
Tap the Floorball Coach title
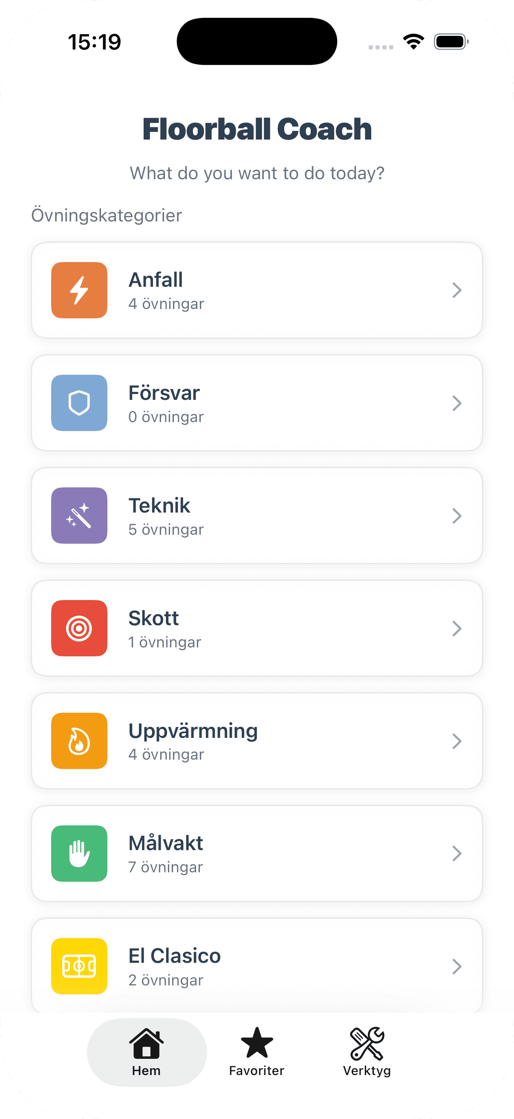pos(257,129)
